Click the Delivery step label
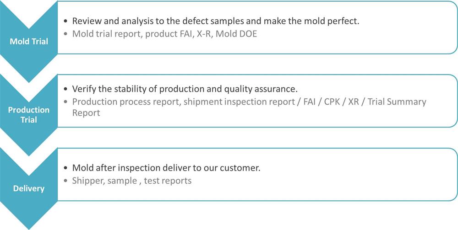The image size is (458, 230). click(x=29, y=188)
